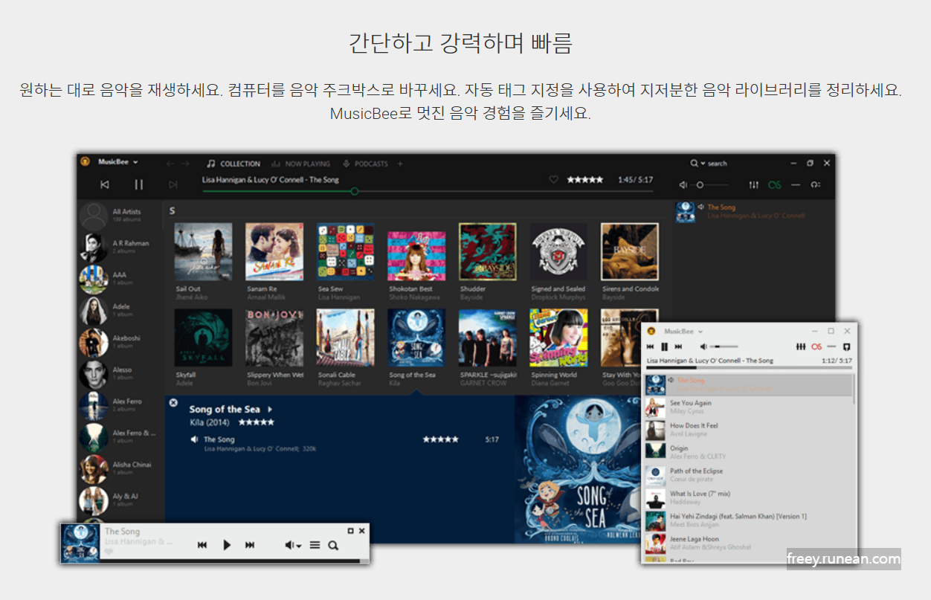
Task: Open the equalizer icon in the main toolbar
Action: [753, 184]
